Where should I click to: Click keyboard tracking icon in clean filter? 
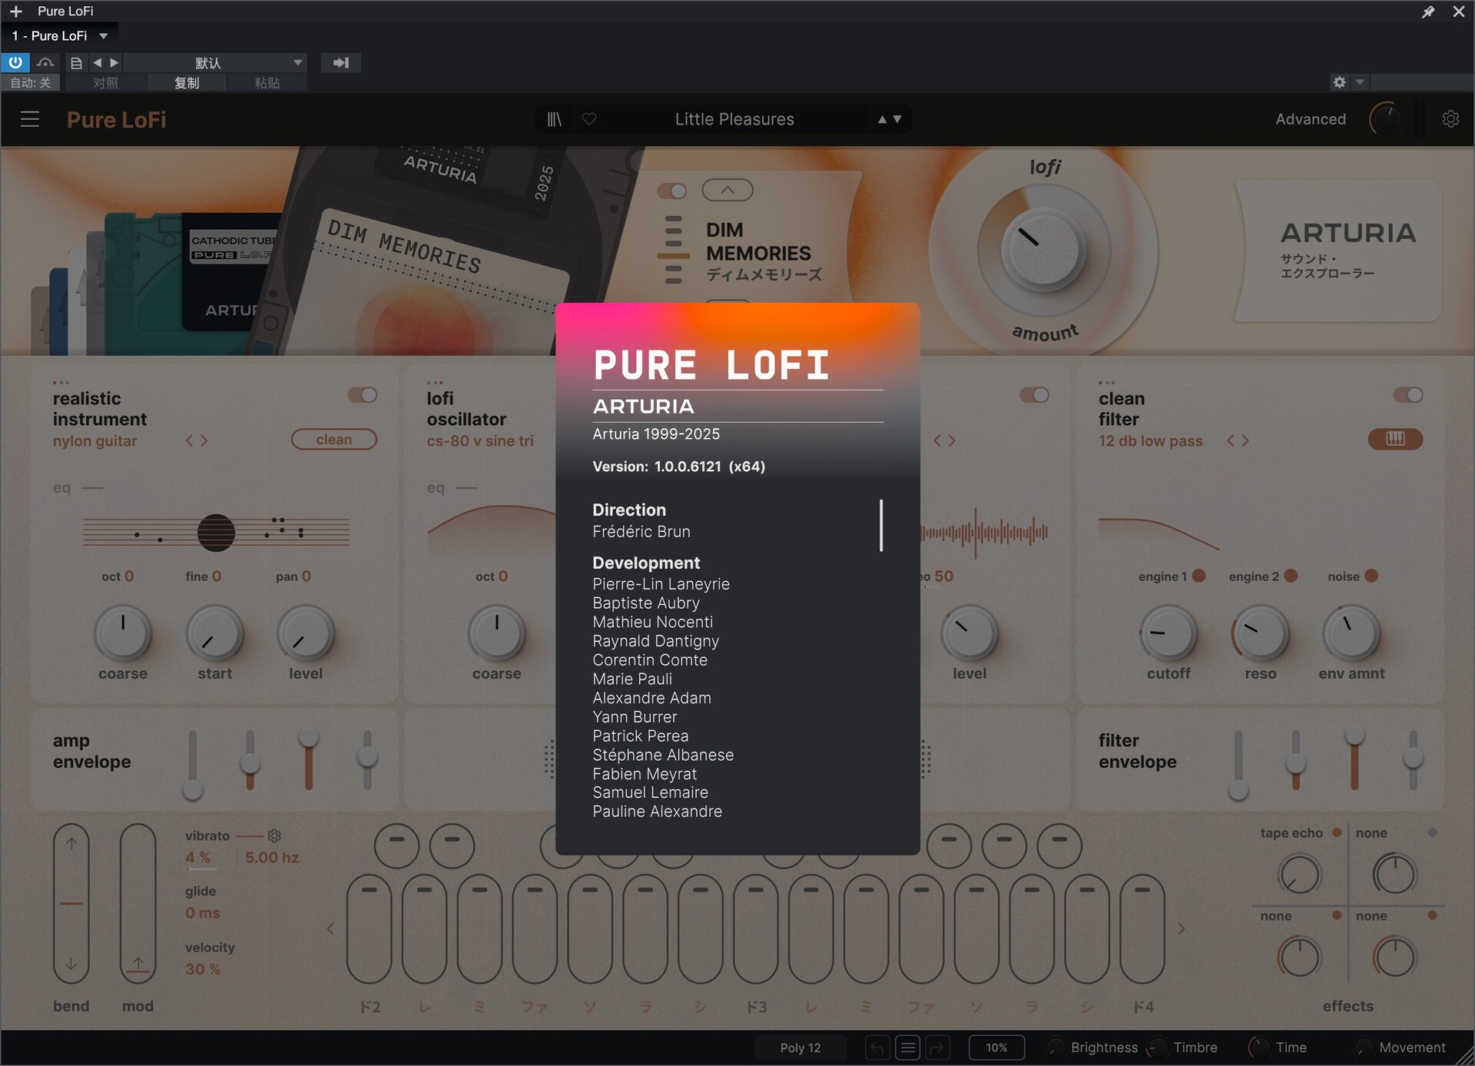click(x=1395, y=439)
